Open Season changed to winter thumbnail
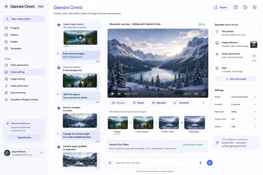 tap(80, 121)
